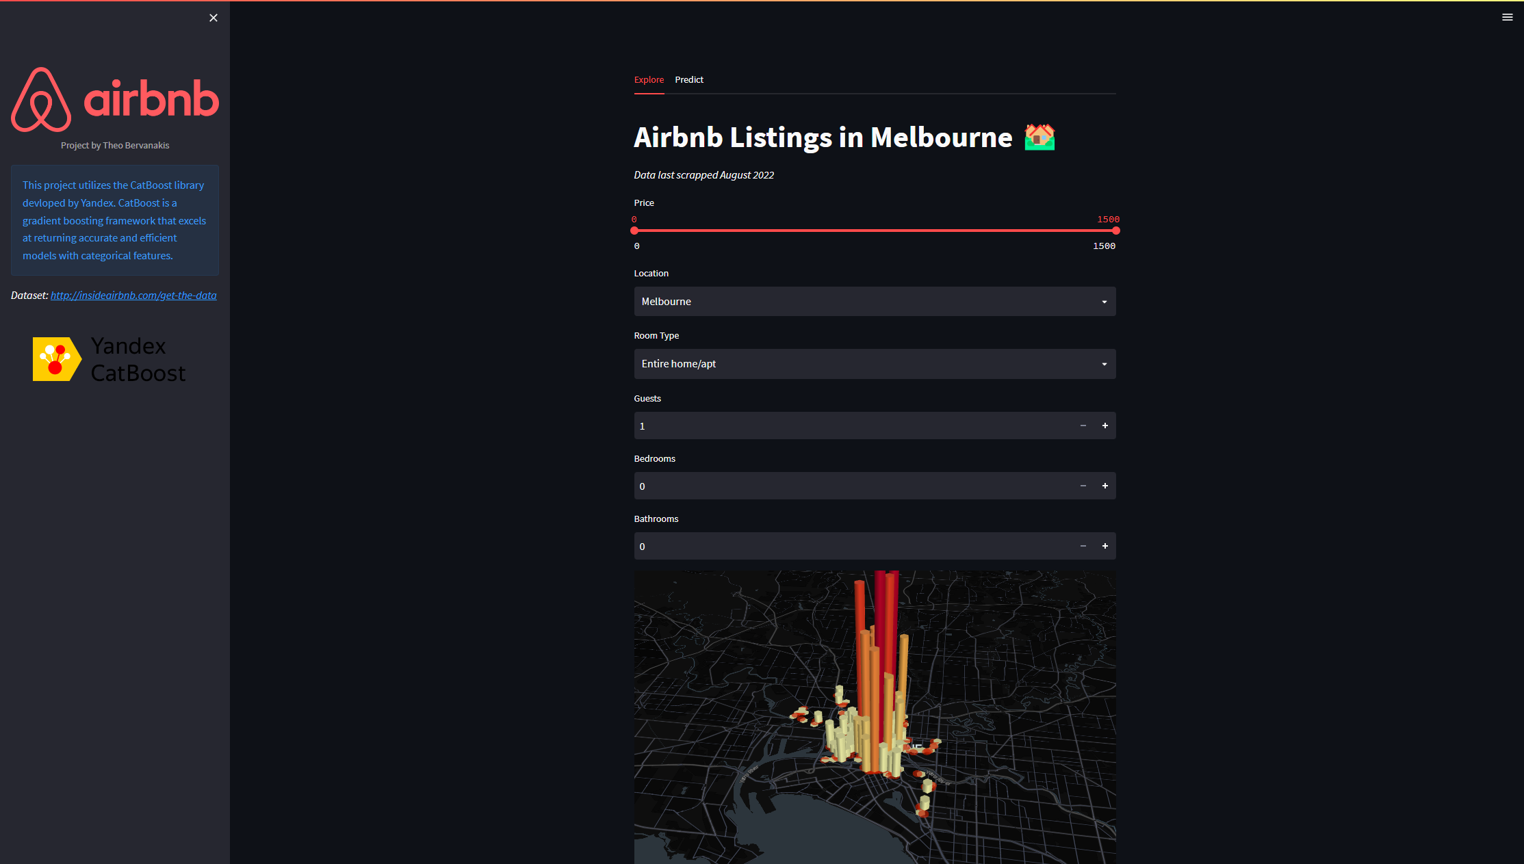This screenshot has width=1524, height=864.
Task: Click the middle of the Price slider track
Action: [875, 231]
